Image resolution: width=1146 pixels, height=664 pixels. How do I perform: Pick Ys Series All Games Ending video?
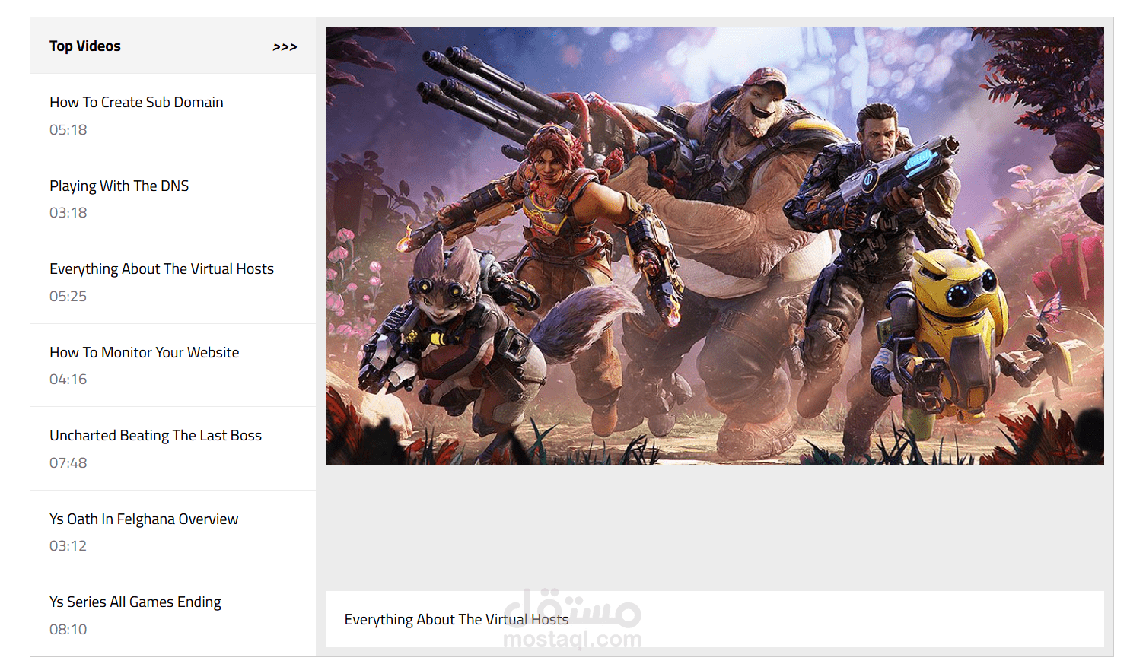pos(173,615)
